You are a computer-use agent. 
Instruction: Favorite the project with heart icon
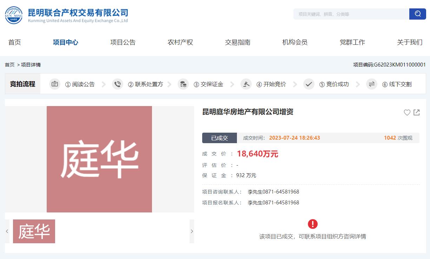[407, 112]
